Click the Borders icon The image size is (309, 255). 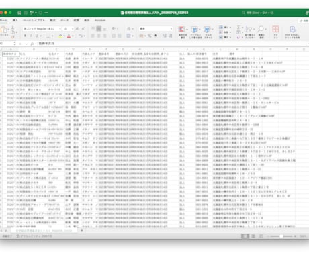48,36
